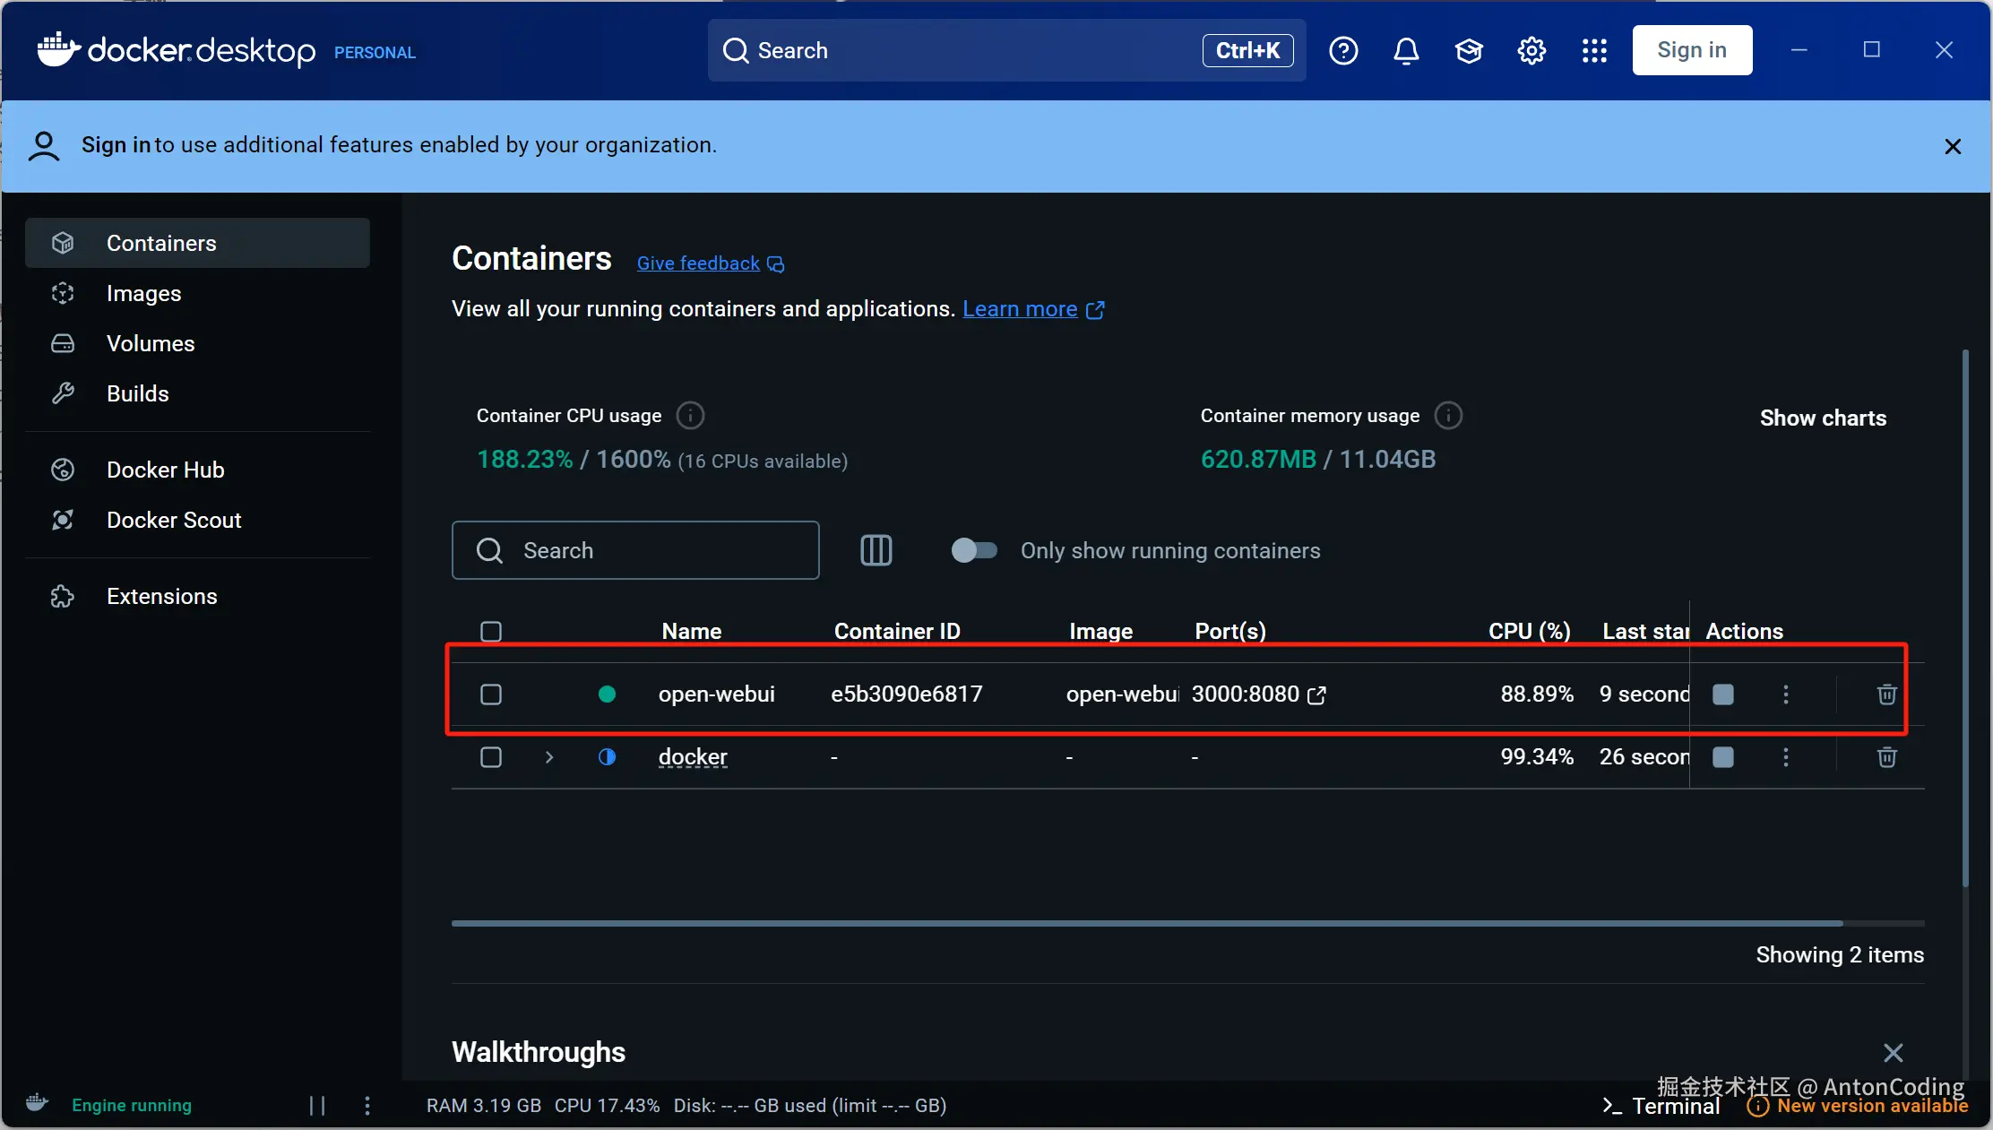
Task: Click the apps grid icon in header
Action: tap(1594, 51)
